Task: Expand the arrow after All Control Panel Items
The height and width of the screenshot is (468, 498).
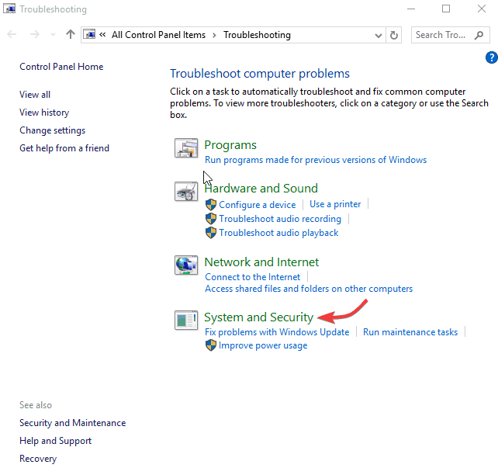Action: pyautogui.click(x=214, y=35)
